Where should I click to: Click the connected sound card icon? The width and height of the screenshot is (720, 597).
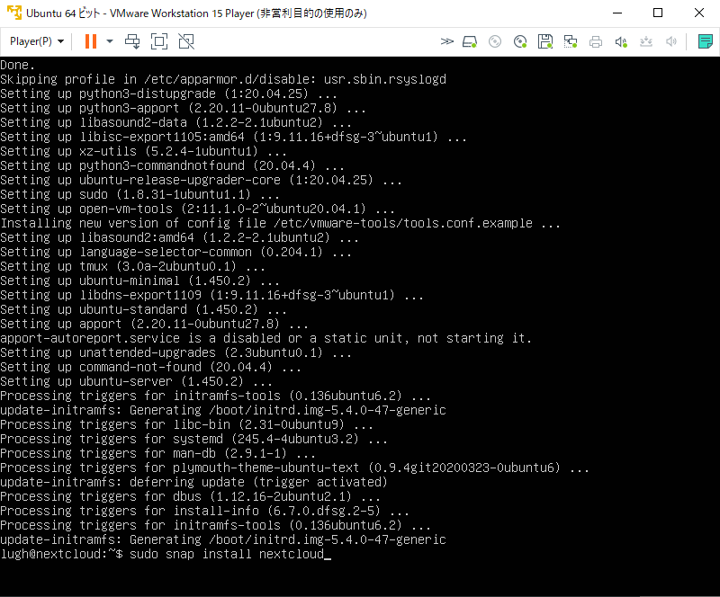621,41
